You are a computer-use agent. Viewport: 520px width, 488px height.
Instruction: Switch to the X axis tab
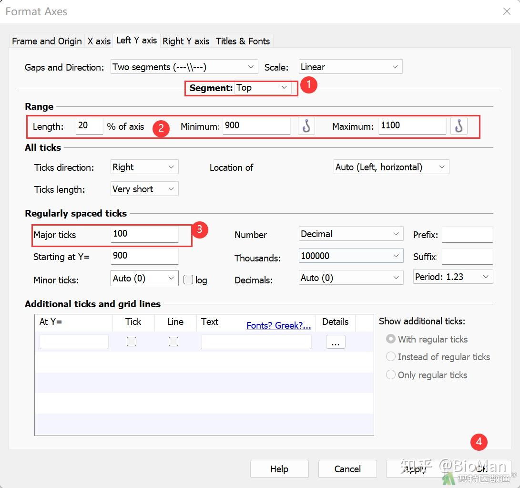(x=99, y=41)
